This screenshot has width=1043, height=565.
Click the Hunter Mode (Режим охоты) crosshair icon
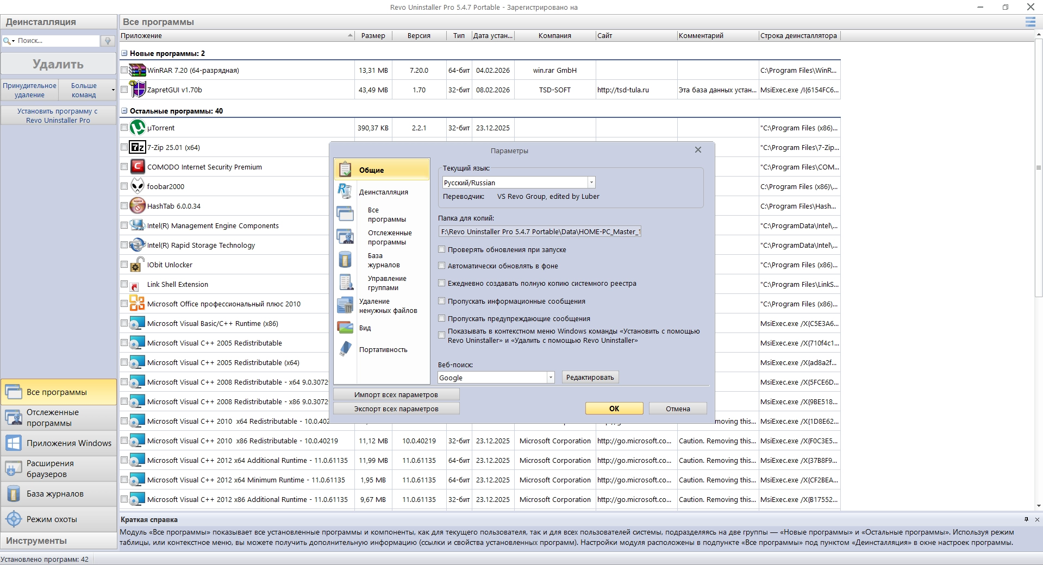(x=14, y=519)
